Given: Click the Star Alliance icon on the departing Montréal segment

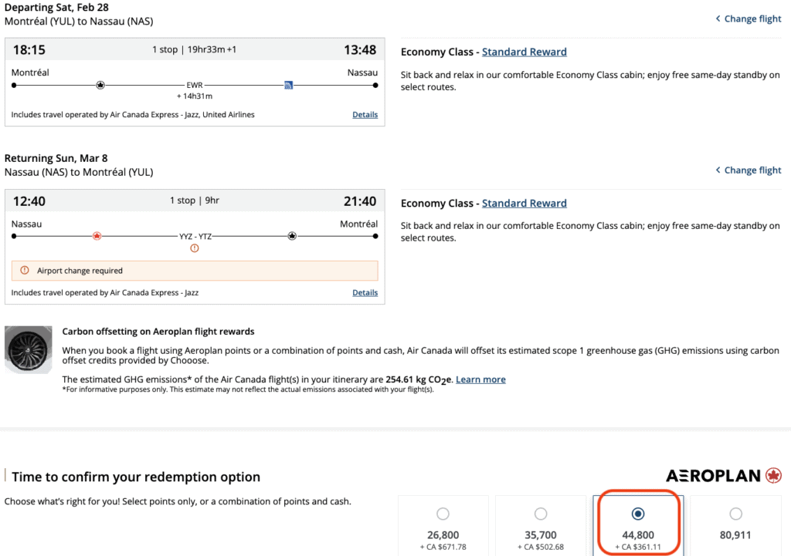Looking at the screenshot, I should [x=100, y=85].
